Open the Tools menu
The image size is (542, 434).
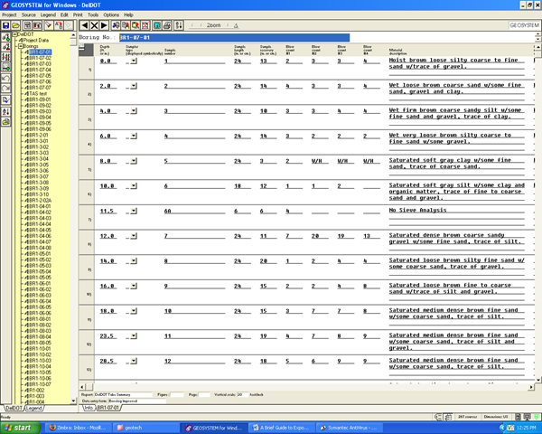(x=93, y=14)
